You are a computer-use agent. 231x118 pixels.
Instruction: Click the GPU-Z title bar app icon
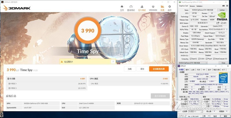[x=179, y=2]
